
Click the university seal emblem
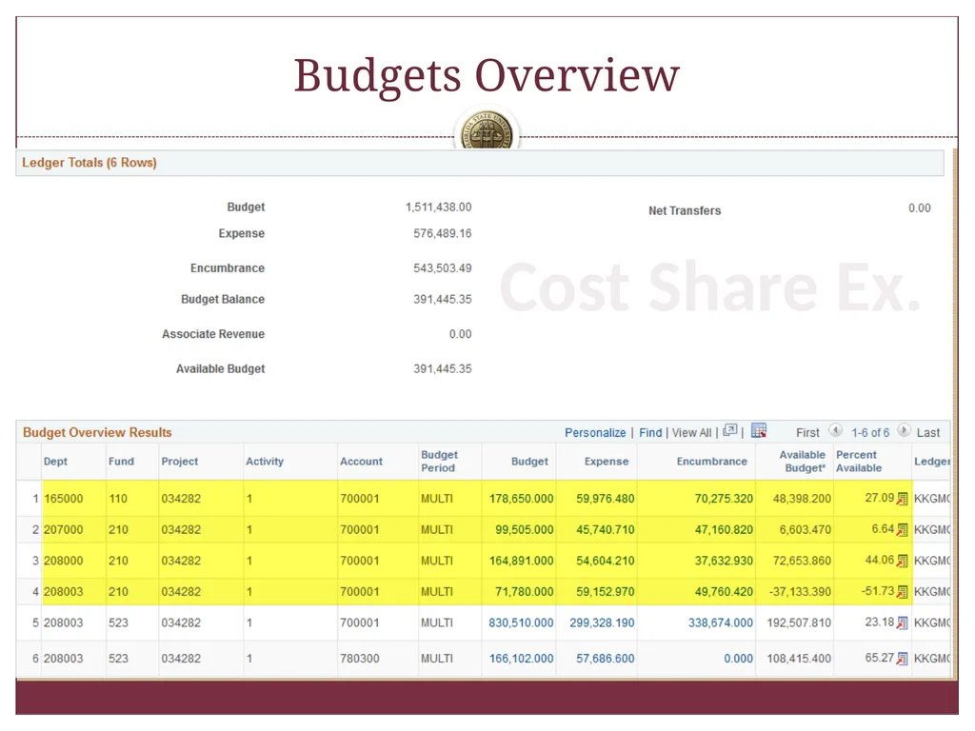(487, 130)
